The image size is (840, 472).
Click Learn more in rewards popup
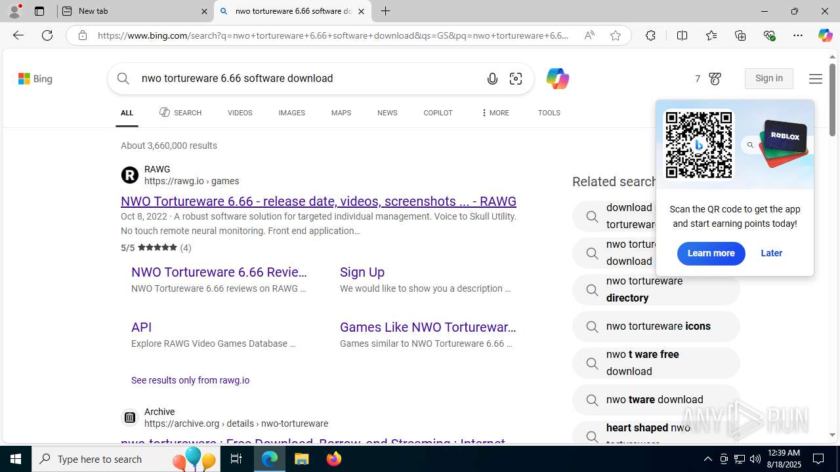tap(711, 253)
